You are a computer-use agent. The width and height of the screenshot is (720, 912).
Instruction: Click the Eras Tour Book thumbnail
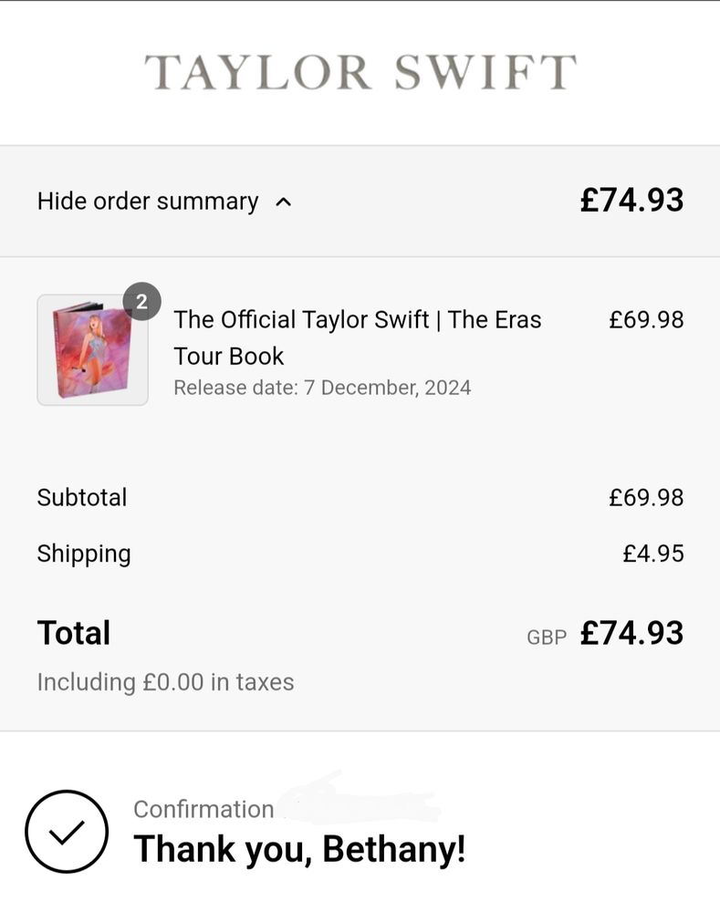[x=92, y=350]
